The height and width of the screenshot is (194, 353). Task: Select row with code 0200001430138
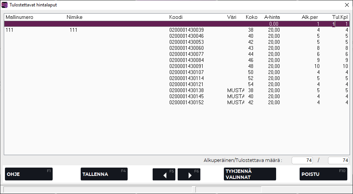(186, 91)
